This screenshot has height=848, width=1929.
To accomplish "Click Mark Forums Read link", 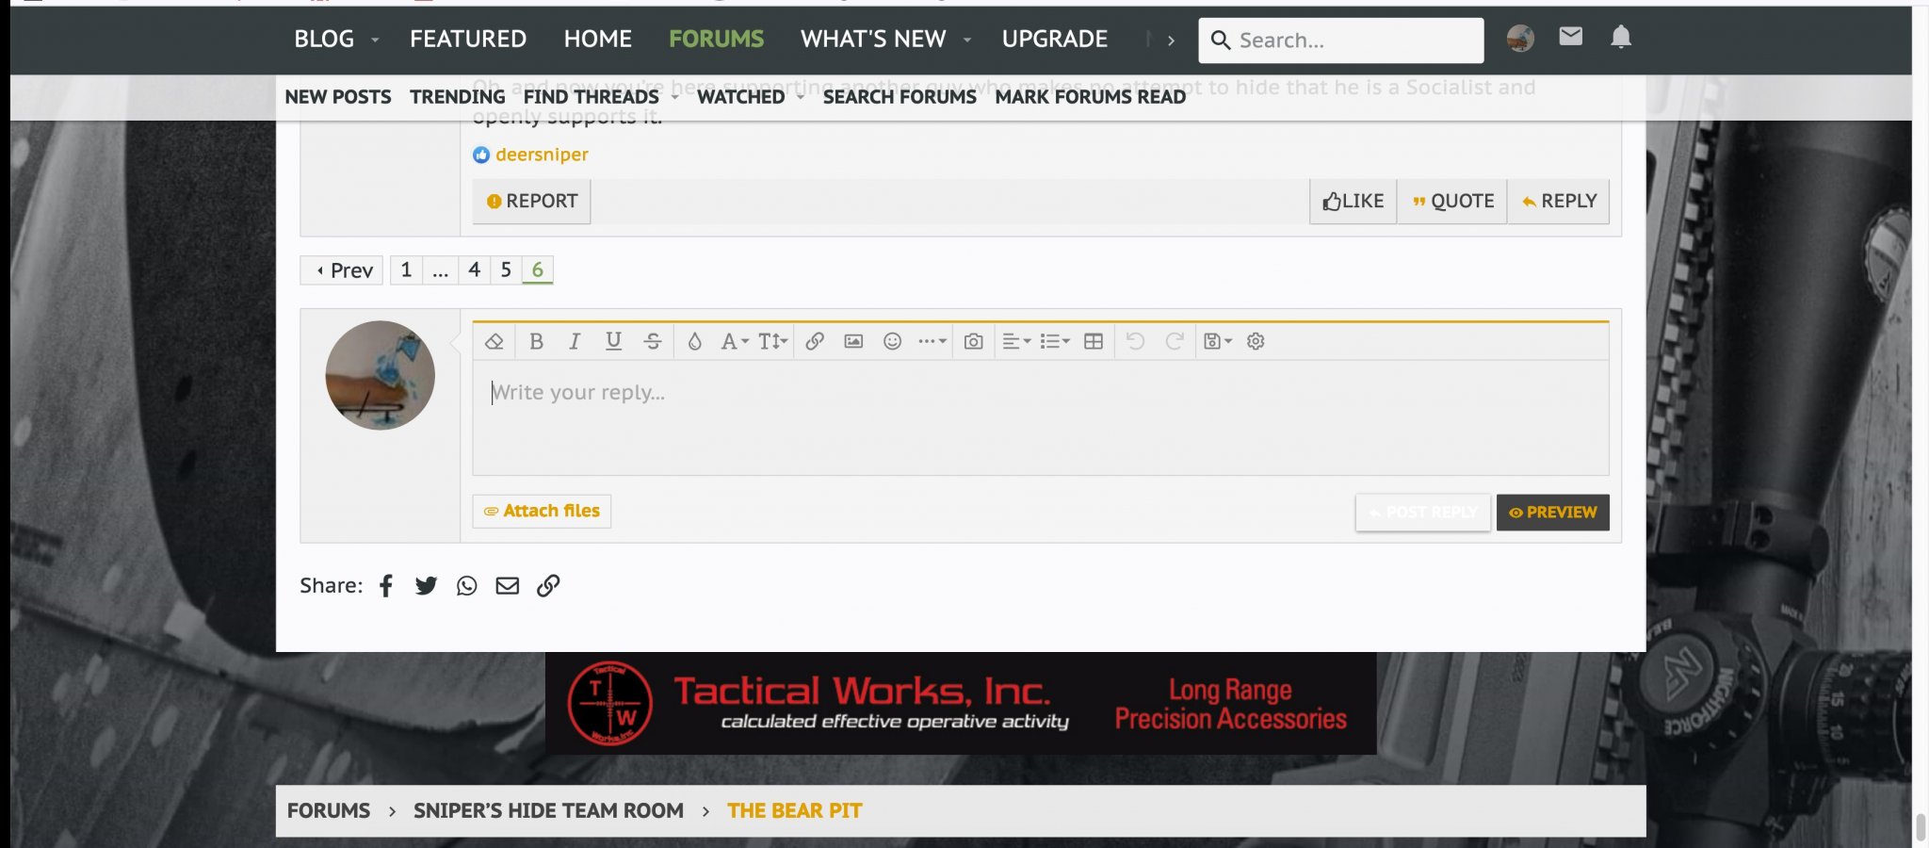I will pos(1091,97).
